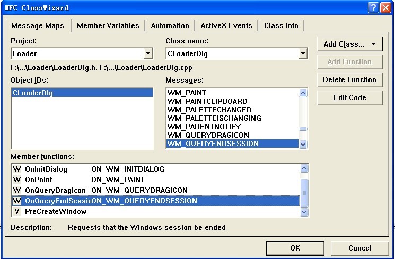Select PreCreateWindow member function row
This screenshot has width=395, height=259.
tap(156, 211)
